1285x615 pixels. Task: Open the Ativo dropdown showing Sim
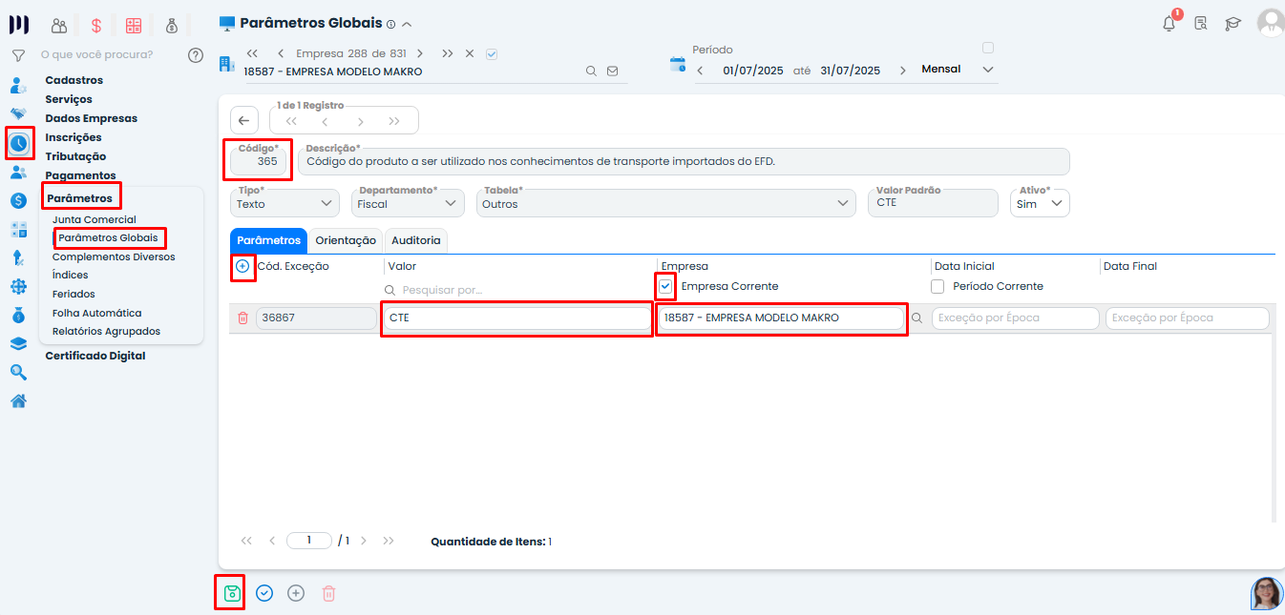coord(1040,203)
